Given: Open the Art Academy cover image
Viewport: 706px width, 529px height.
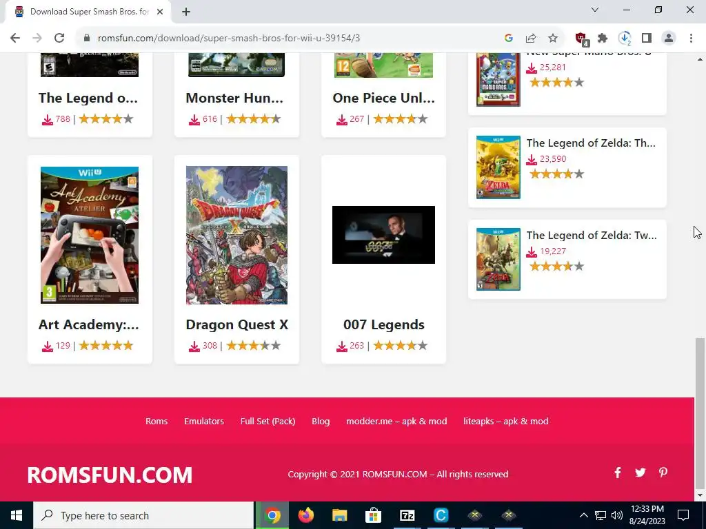Looking at the screenshot, I should (x=90, y=235).
